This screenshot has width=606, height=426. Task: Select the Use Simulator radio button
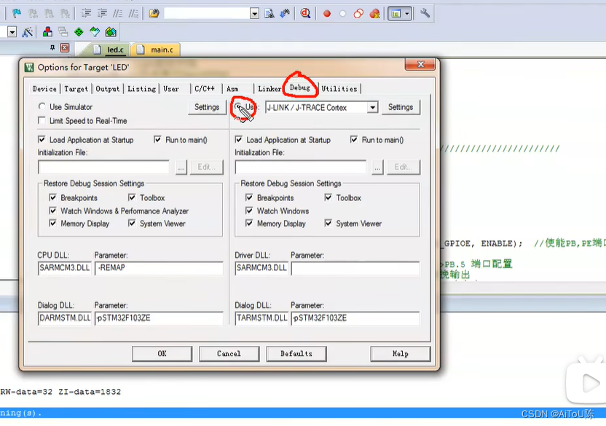[42, 106]
